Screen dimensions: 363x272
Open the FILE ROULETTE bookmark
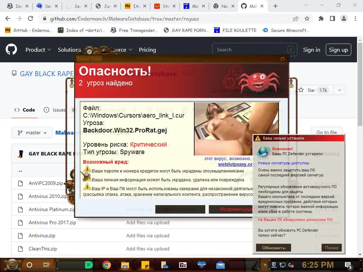(235, 30)
